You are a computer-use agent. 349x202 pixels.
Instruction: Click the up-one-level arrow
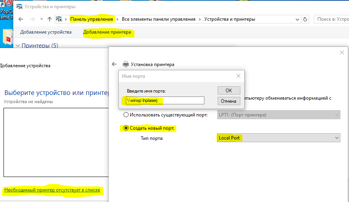50,19
